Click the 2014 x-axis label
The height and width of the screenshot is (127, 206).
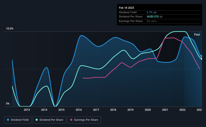(44, 110)
